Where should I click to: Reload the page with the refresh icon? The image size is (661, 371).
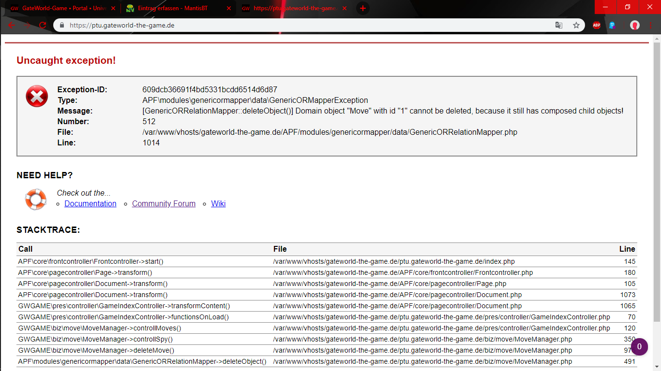43,25
